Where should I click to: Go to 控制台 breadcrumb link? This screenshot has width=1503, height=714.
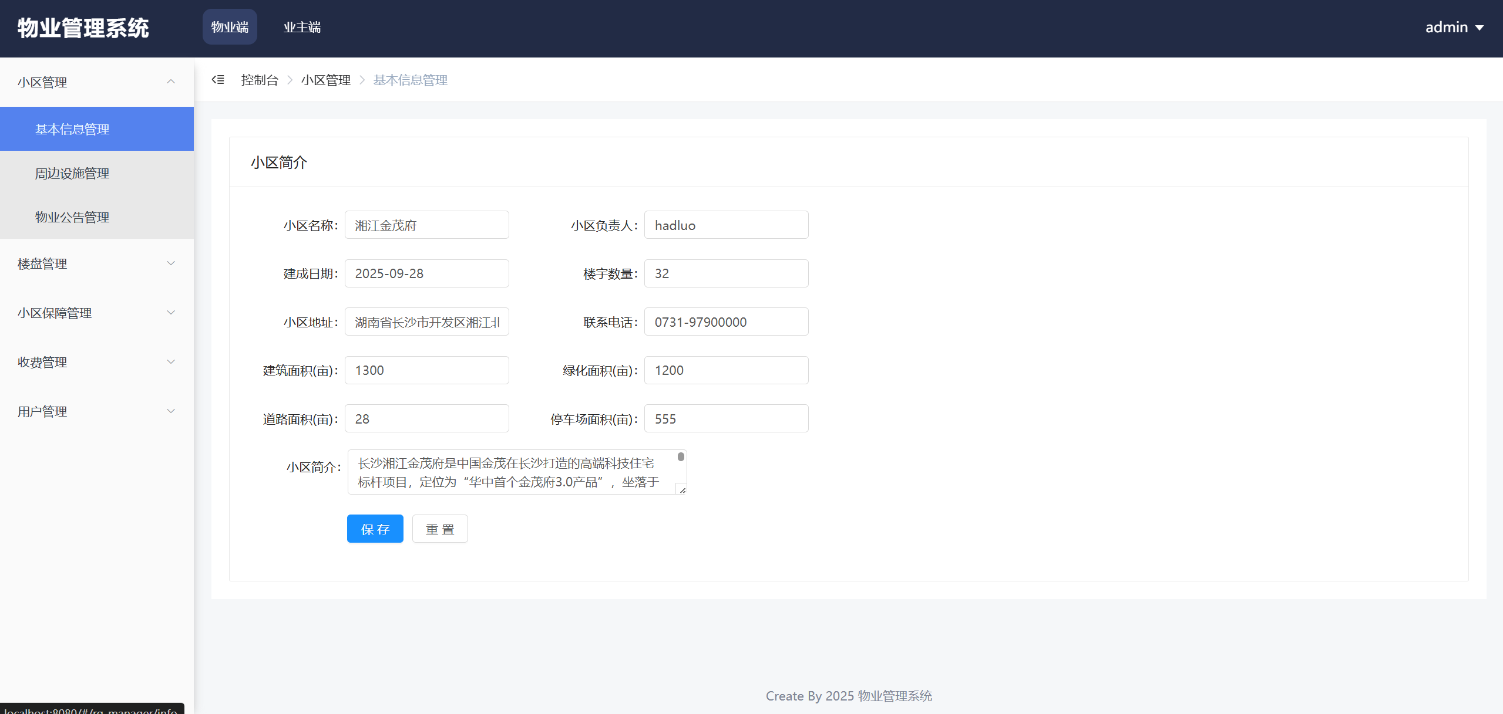point(260,80)
